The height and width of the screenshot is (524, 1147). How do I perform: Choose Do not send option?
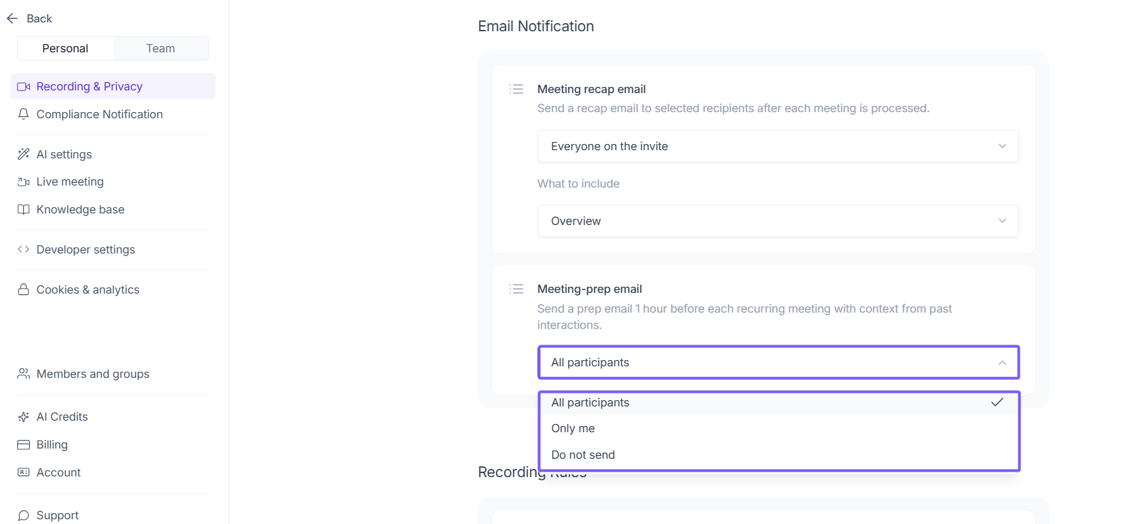click(x=583, y=455)
